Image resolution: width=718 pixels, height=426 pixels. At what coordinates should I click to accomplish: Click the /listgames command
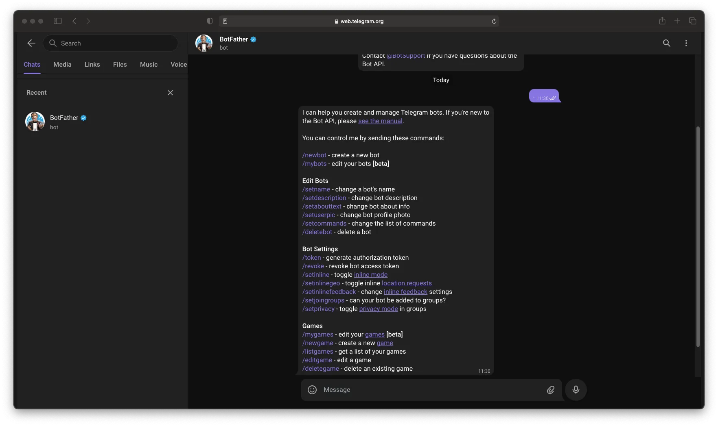[x=318, y=352]
